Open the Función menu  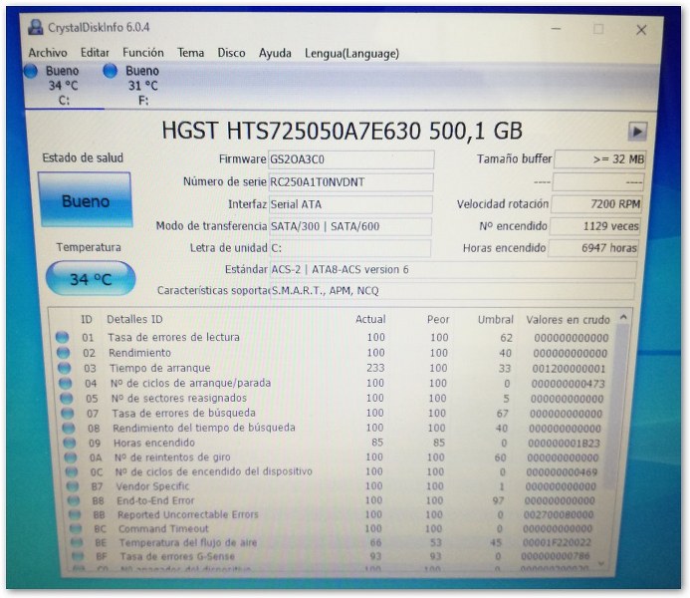pos(143,53)
